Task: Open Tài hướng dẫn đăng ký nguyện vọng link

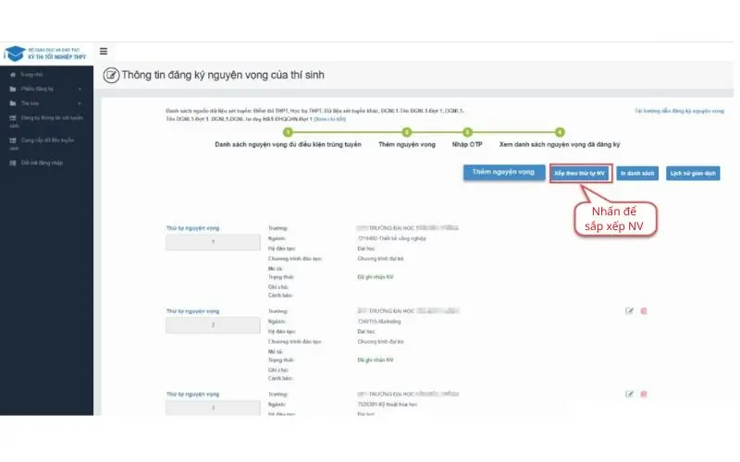Action: point(679,111)
